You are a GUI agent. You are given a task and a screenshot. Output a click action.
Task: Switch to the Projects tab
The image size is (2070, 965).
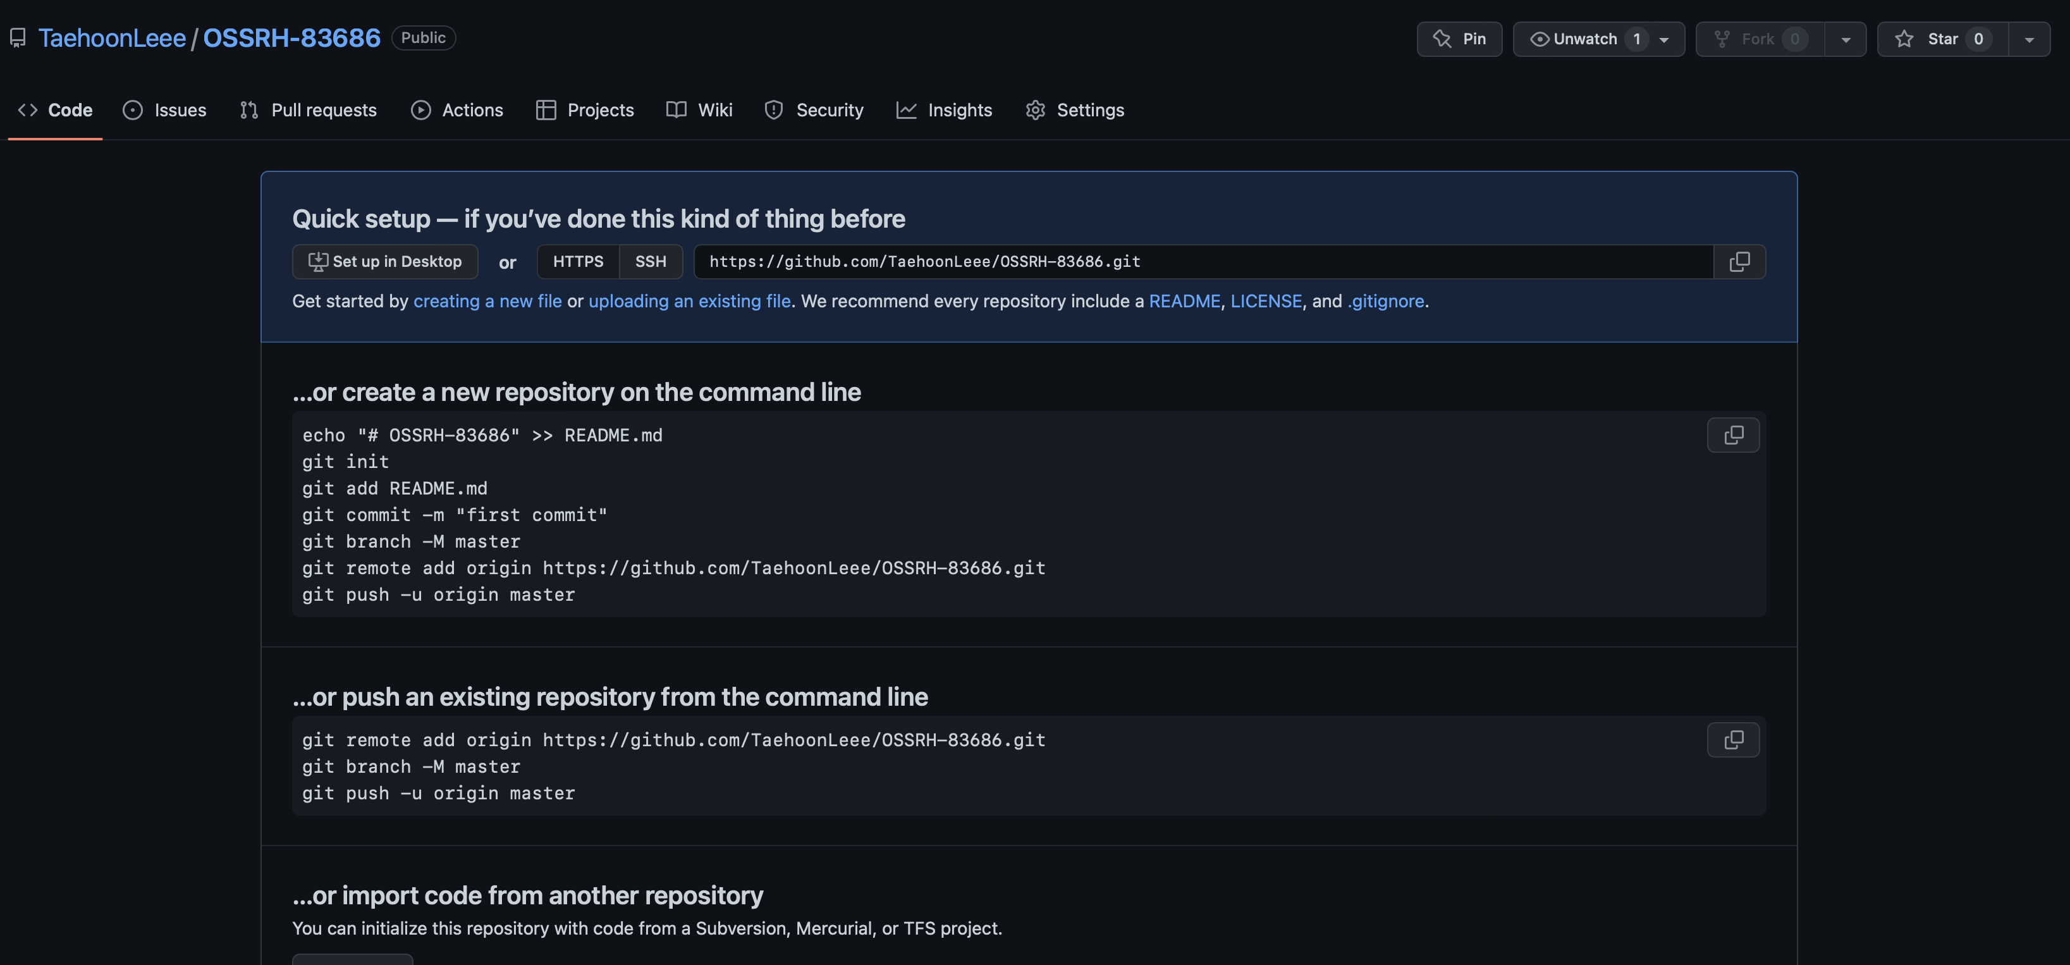pos(585,110)
